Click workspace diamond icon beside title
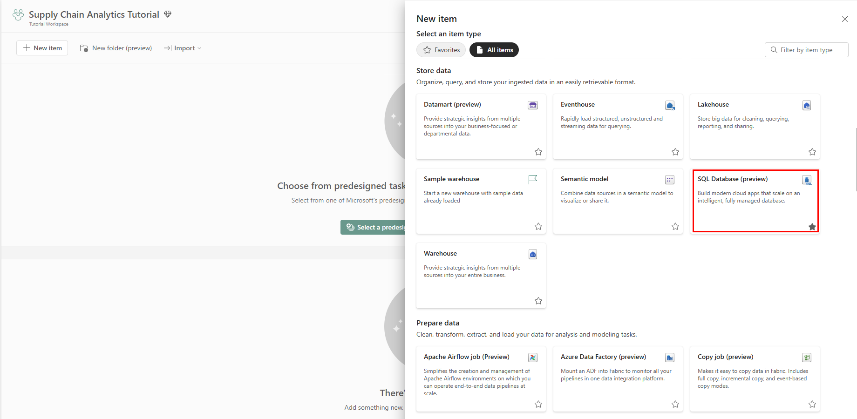The width and height of the screenshot is (857, 419). pyautogui.click(x=168, y=14)
